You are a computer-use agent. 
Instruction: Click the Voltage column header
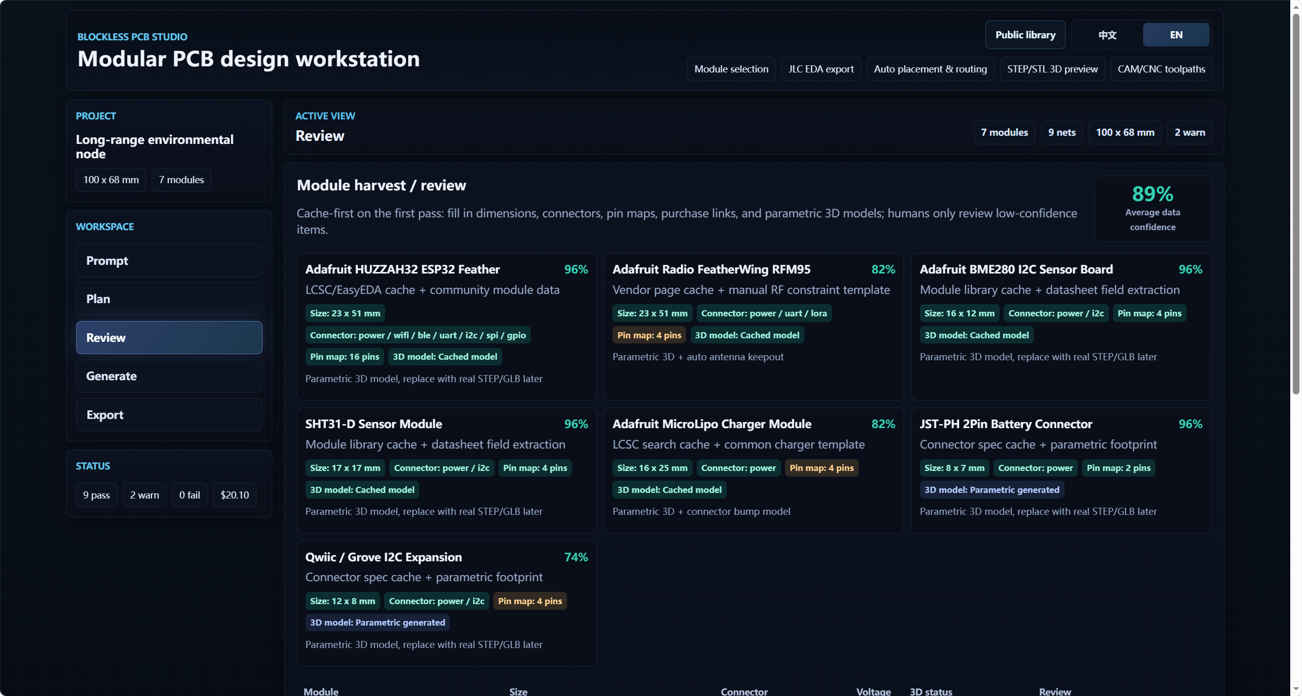pos(873,691)
